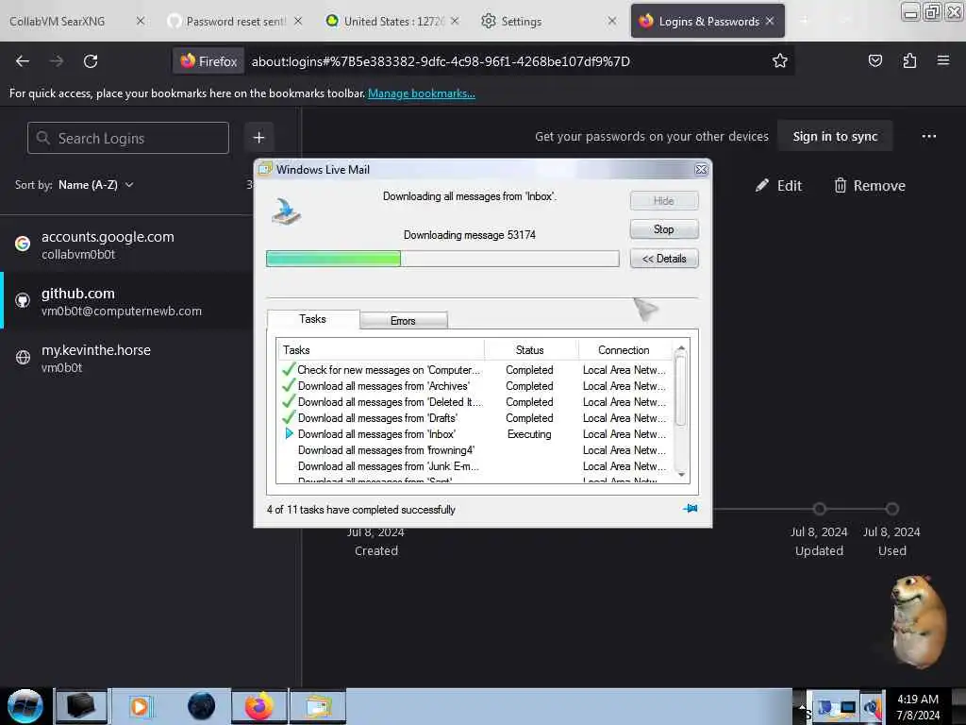Click the Updated timeline marker dot

click(x=819, y=509)
